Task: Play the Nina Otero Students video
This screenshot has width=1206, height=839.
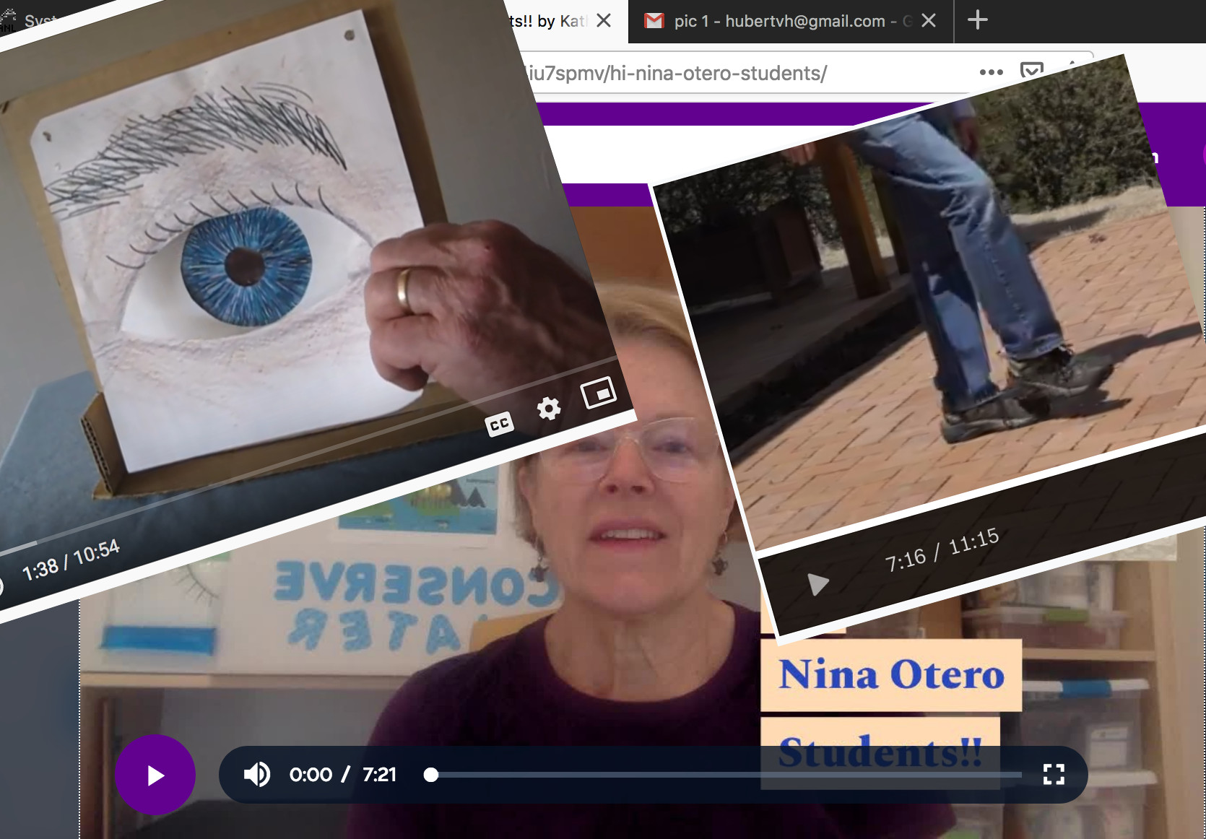Action: [155, 775]
